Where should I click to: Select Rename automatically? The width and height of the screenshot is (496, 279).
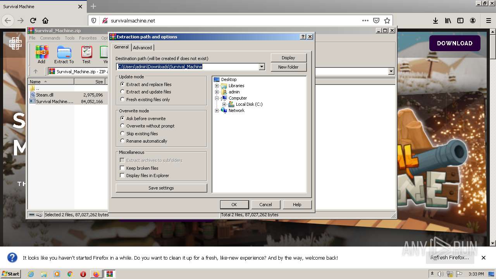(x=143, y=141)
